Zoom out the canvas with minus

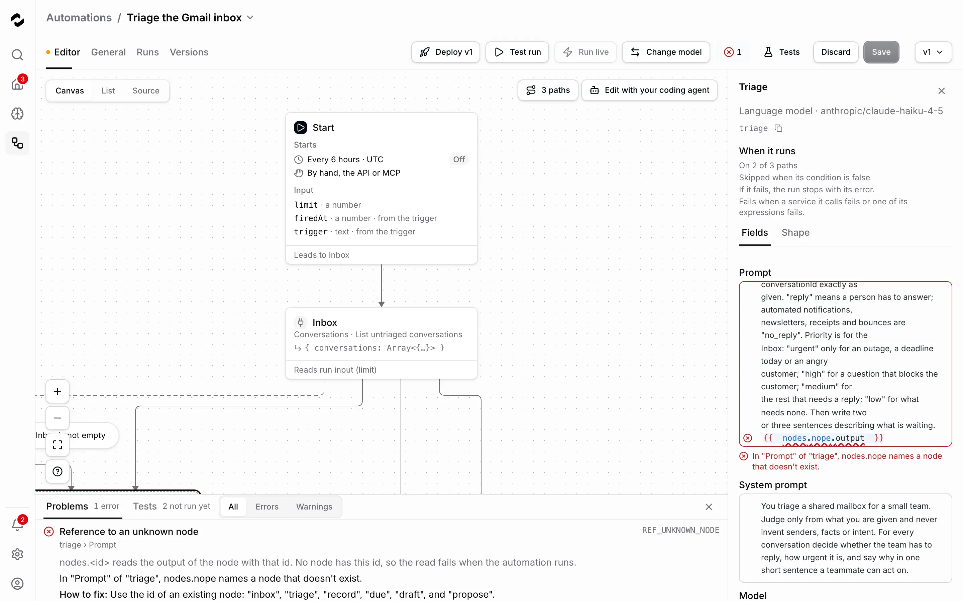click(57, 418)
